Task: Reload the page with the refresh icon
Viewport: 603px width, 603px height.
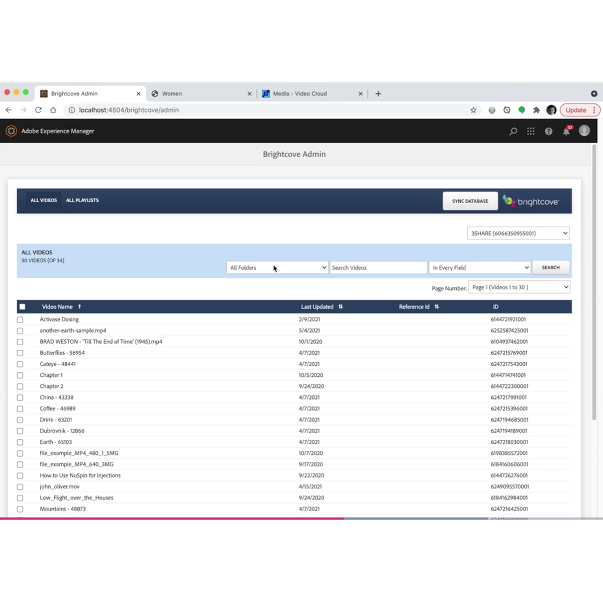Action: point(38,110)
